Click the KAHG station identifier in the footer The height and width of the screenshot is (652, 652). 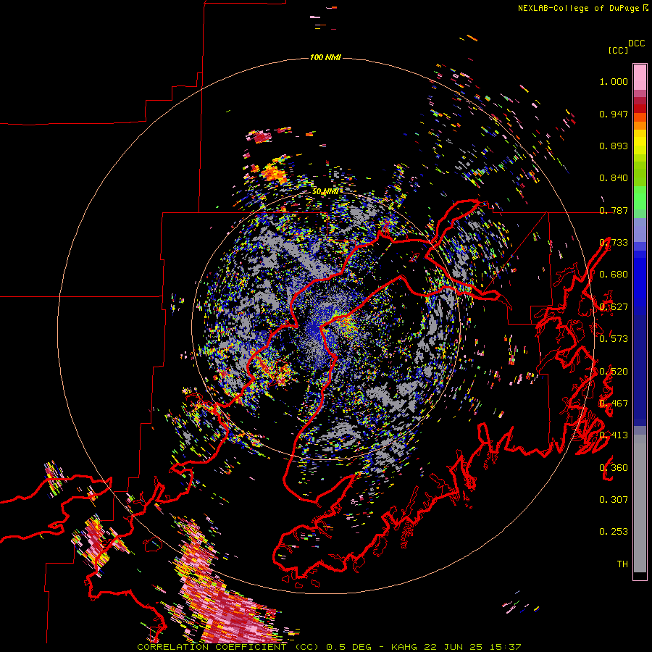pyautogui.click(x=404, y=647)
